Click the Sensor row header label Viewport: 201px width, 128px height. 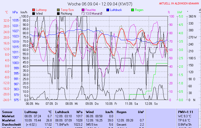(7, 112)
